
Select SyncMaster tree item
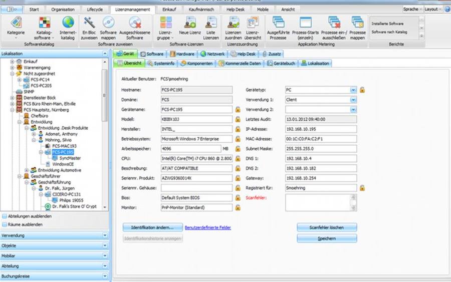70,158
